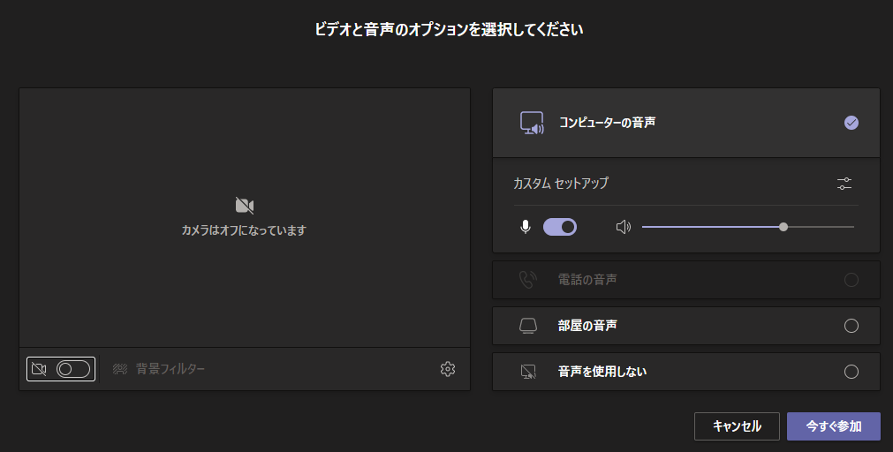This screenshot has height=452, width=893.
Task: Open device settings gear icon
Action: (448, 369)
